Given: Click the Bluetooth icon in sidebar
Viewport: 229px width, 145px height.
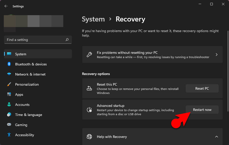Looking at the screenshot, I should pyautogui.click(x=9, y=64).
